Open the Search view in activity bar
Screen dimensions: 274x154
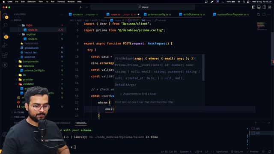[5, 25]
